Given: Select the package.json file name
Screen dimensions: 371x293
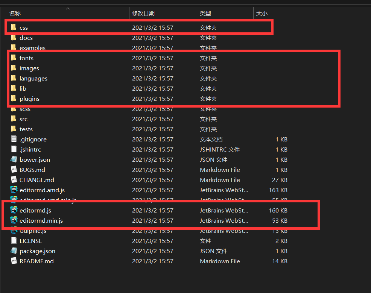Looking at the screenshot, I should tap(37, 251).
